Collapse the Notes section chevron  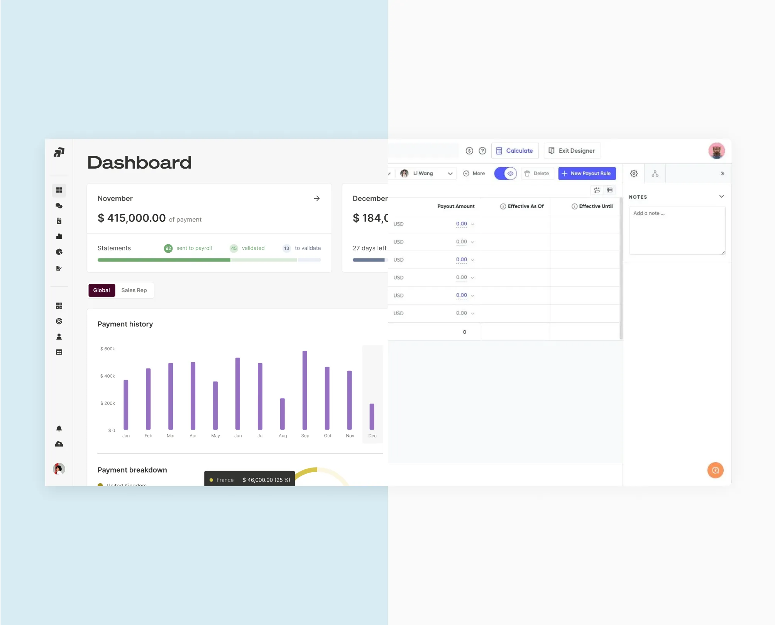coord(721,196)
